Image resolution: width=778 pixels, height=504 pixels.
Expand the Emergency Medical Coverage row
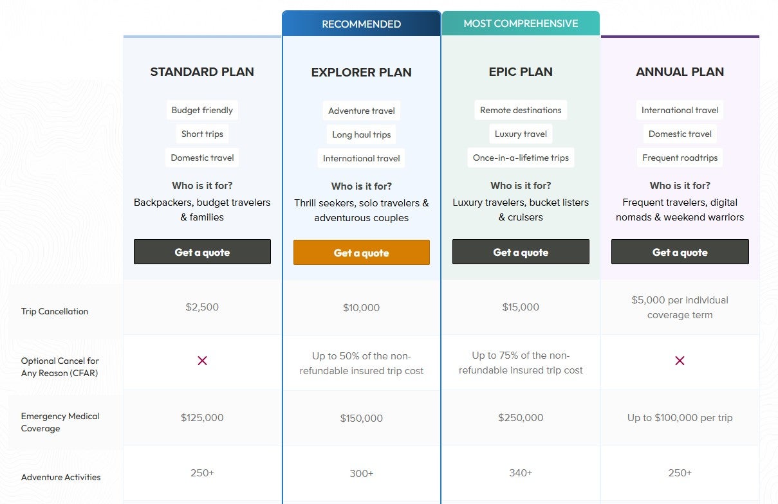tap(60, 422)
